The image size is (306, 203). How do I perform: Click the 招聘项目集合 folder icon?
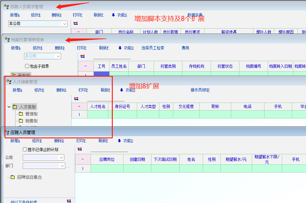(13, 177)
